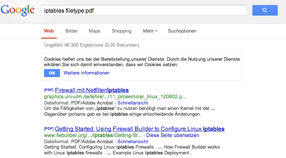Open Schnellansicht for the uni-ulm PDF

pos(133,103)
